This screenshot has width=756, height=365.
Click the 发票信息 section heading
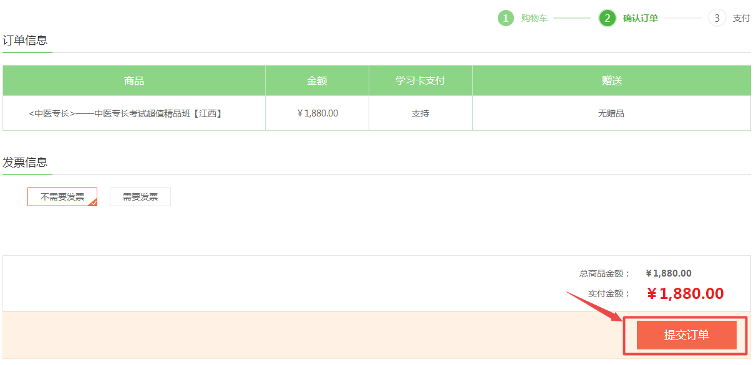pyautogui.click(x=25, y=163)
